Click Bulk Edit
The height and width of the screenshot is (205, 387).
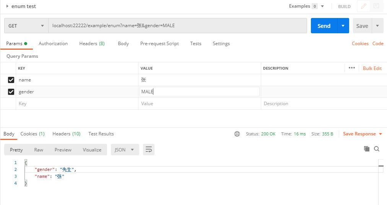(372, 68)
